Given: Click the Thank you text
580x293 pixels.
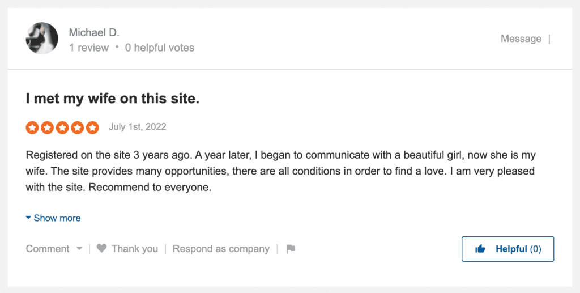Looking at the screenshot, I should [x=135, y=249].
